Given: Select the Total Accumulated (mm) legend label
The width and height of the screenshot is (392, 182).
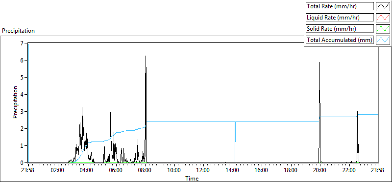Looking at the screenshot, I should [340, 40].
